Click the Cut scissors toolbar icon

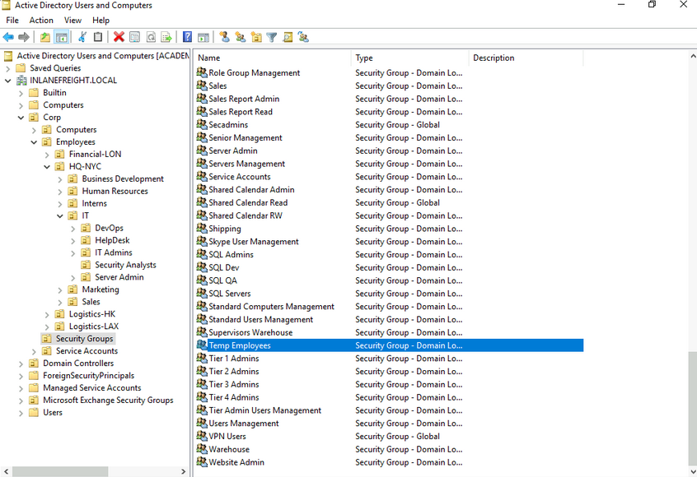[82, 37]
